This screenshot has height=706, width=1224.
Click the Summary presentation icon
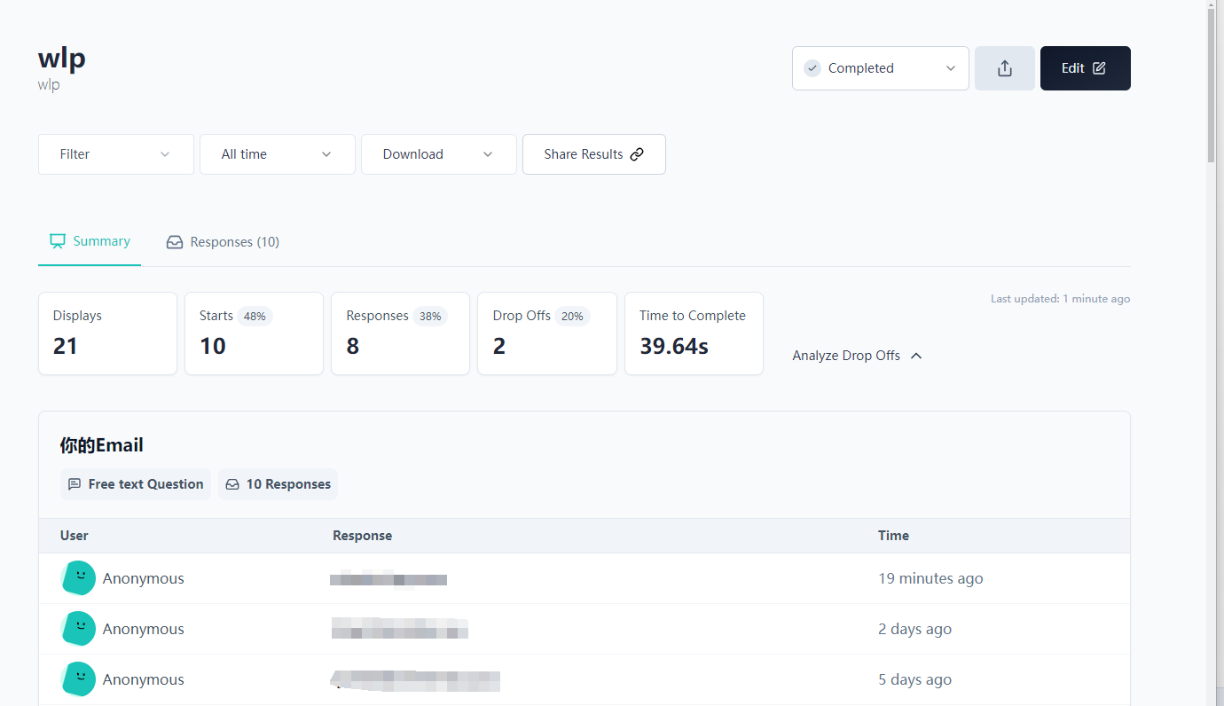pyautogui.click(x=58, y=241)
